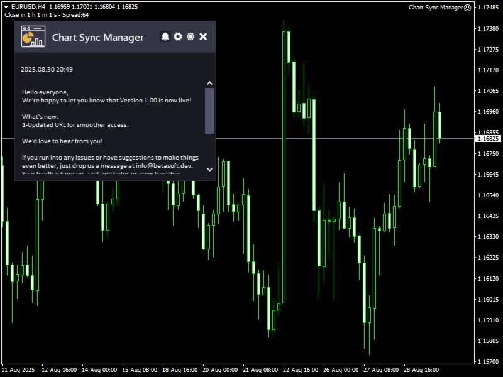Click the current price label 1.16825
This screenshot has width=503, height=377.
click(x=489, y=138)
